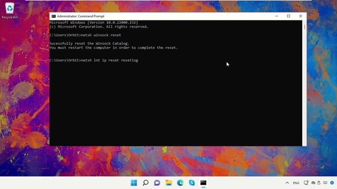Image resolution: width=337 pixels, height=189 pixels.
Task: Click the Microsoft Windows version line
Action: coord(94,23)
